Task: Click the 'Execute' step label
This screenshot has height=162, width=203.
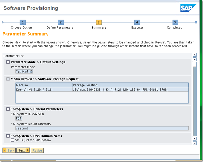Action: pyautogui.click(x=137, y=27)
